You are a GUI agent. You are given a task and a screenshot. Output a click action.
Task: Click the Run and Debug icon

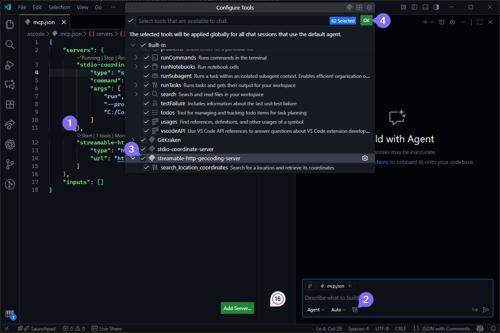click(x=10, y=65)
